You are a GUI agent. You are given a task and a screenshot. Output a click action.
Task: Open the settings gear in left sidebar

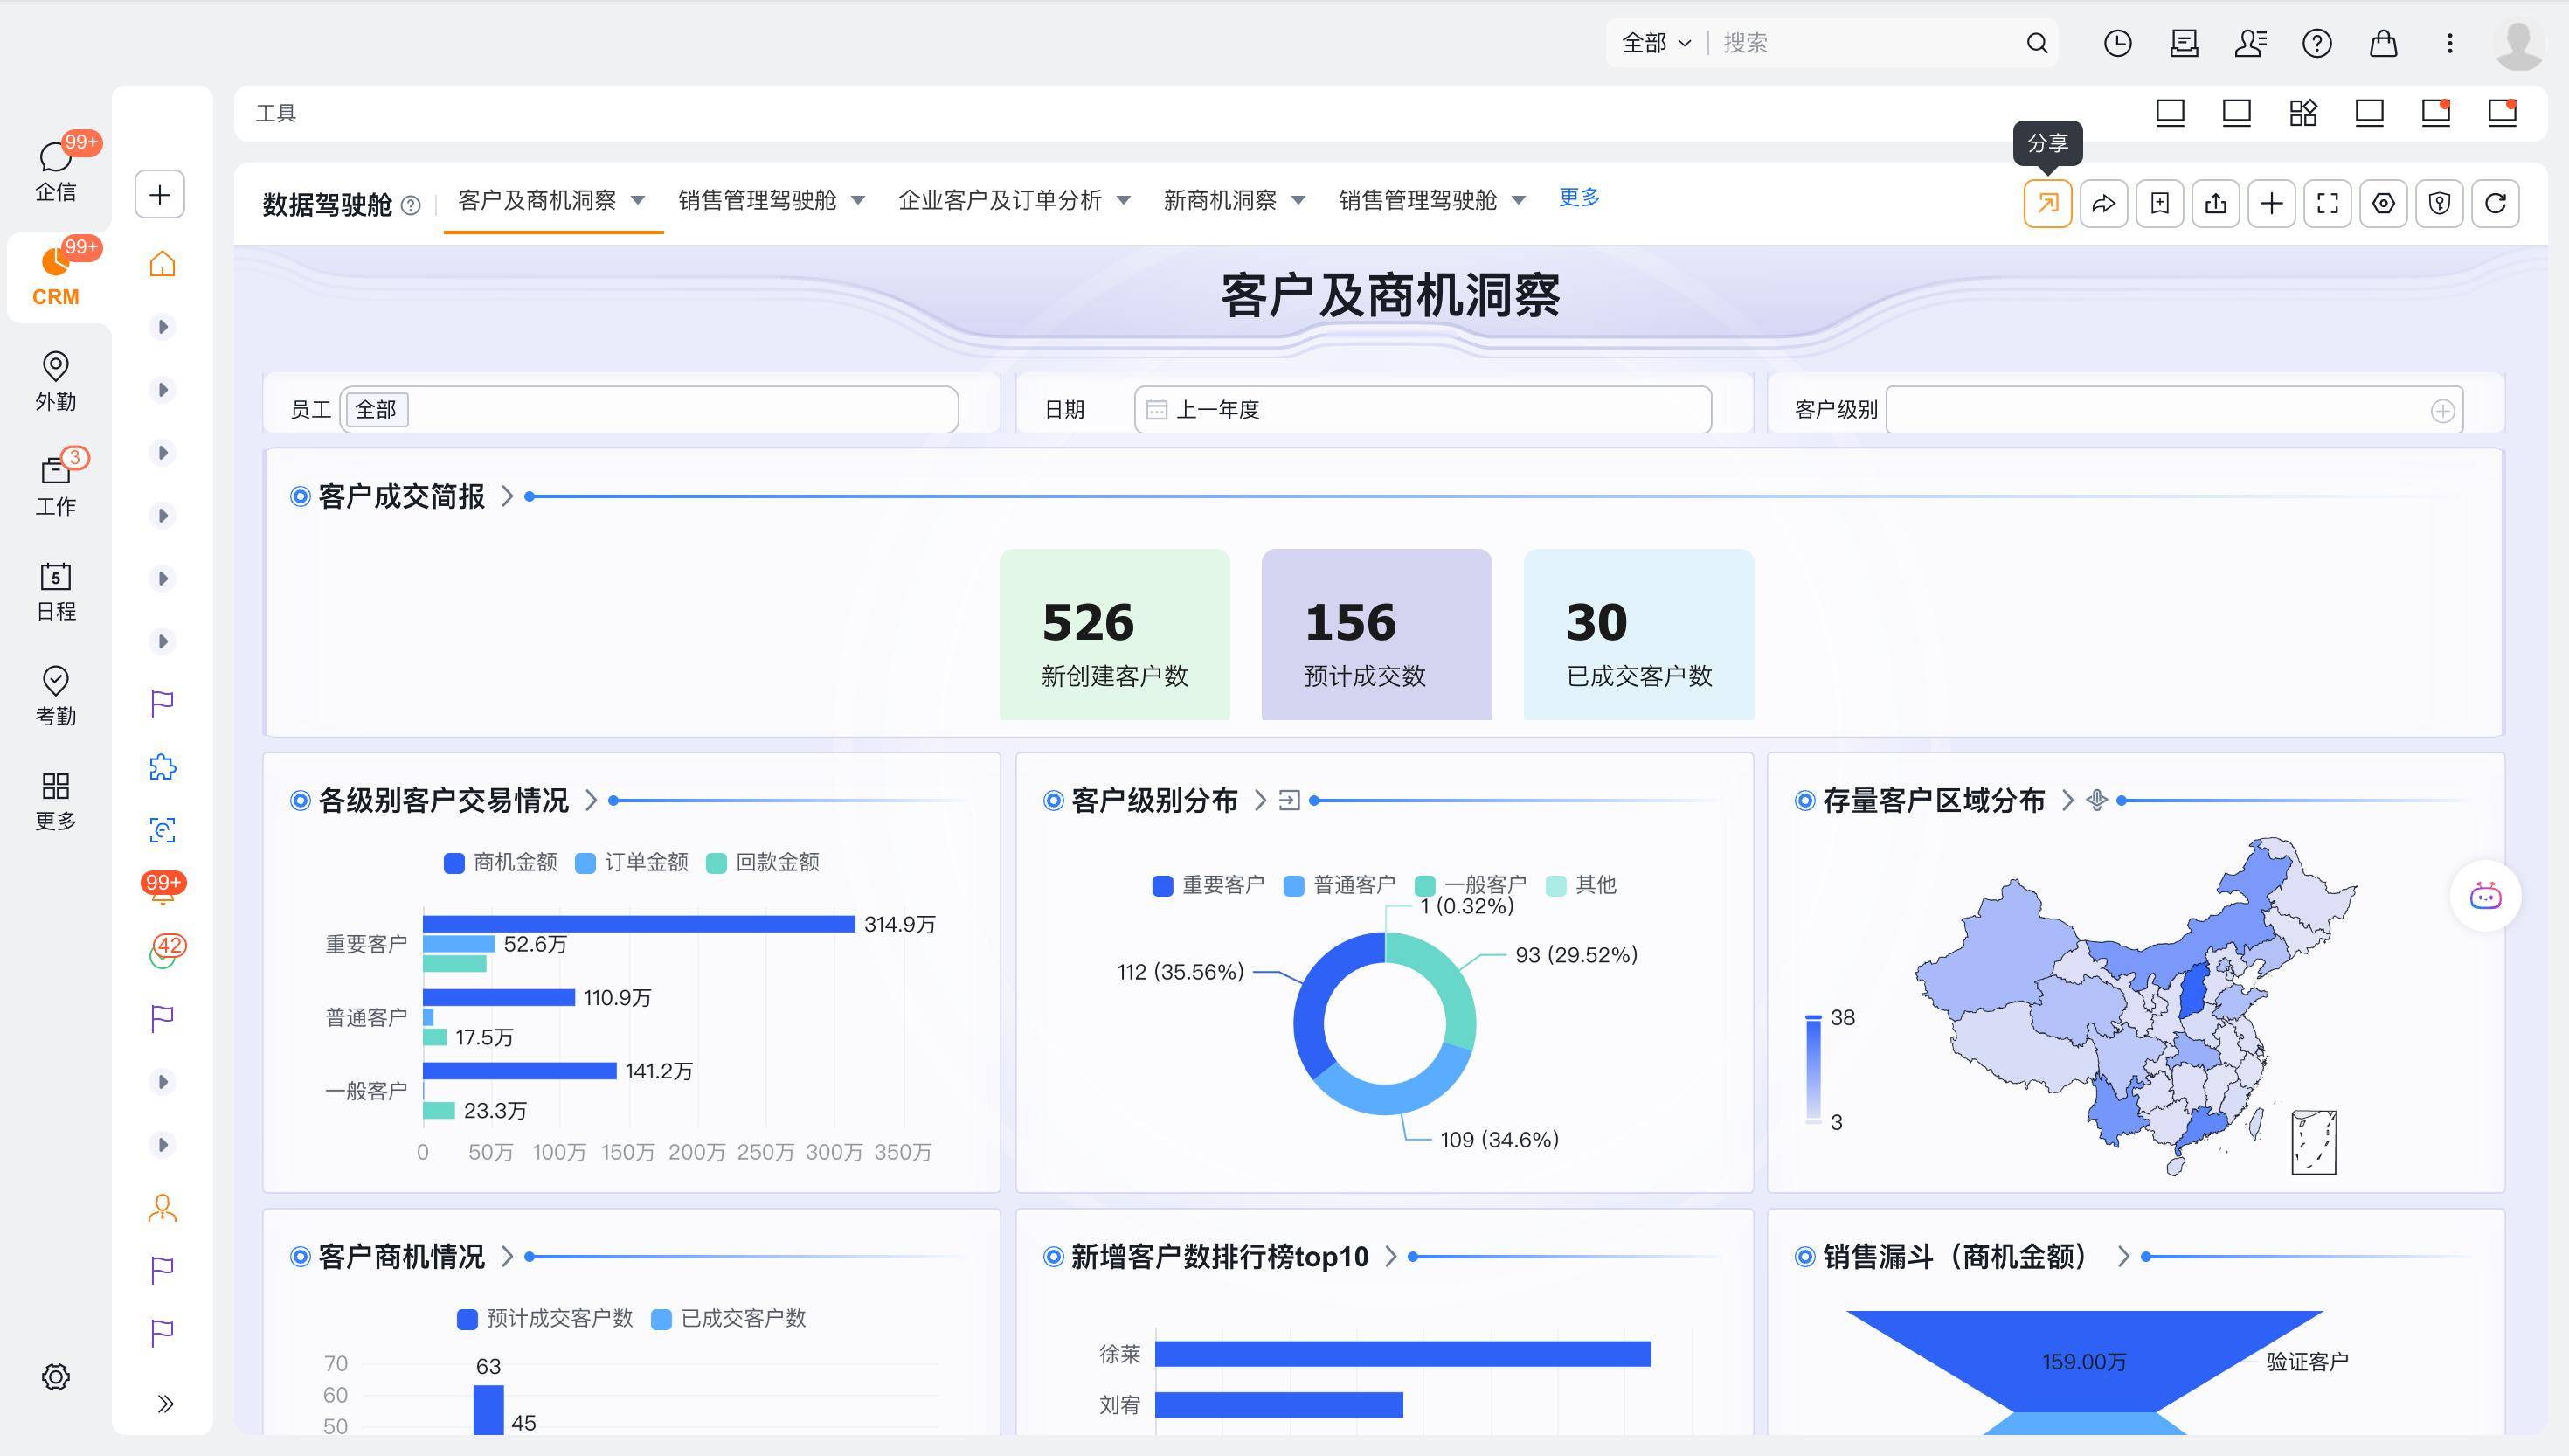click(56, 1377)
